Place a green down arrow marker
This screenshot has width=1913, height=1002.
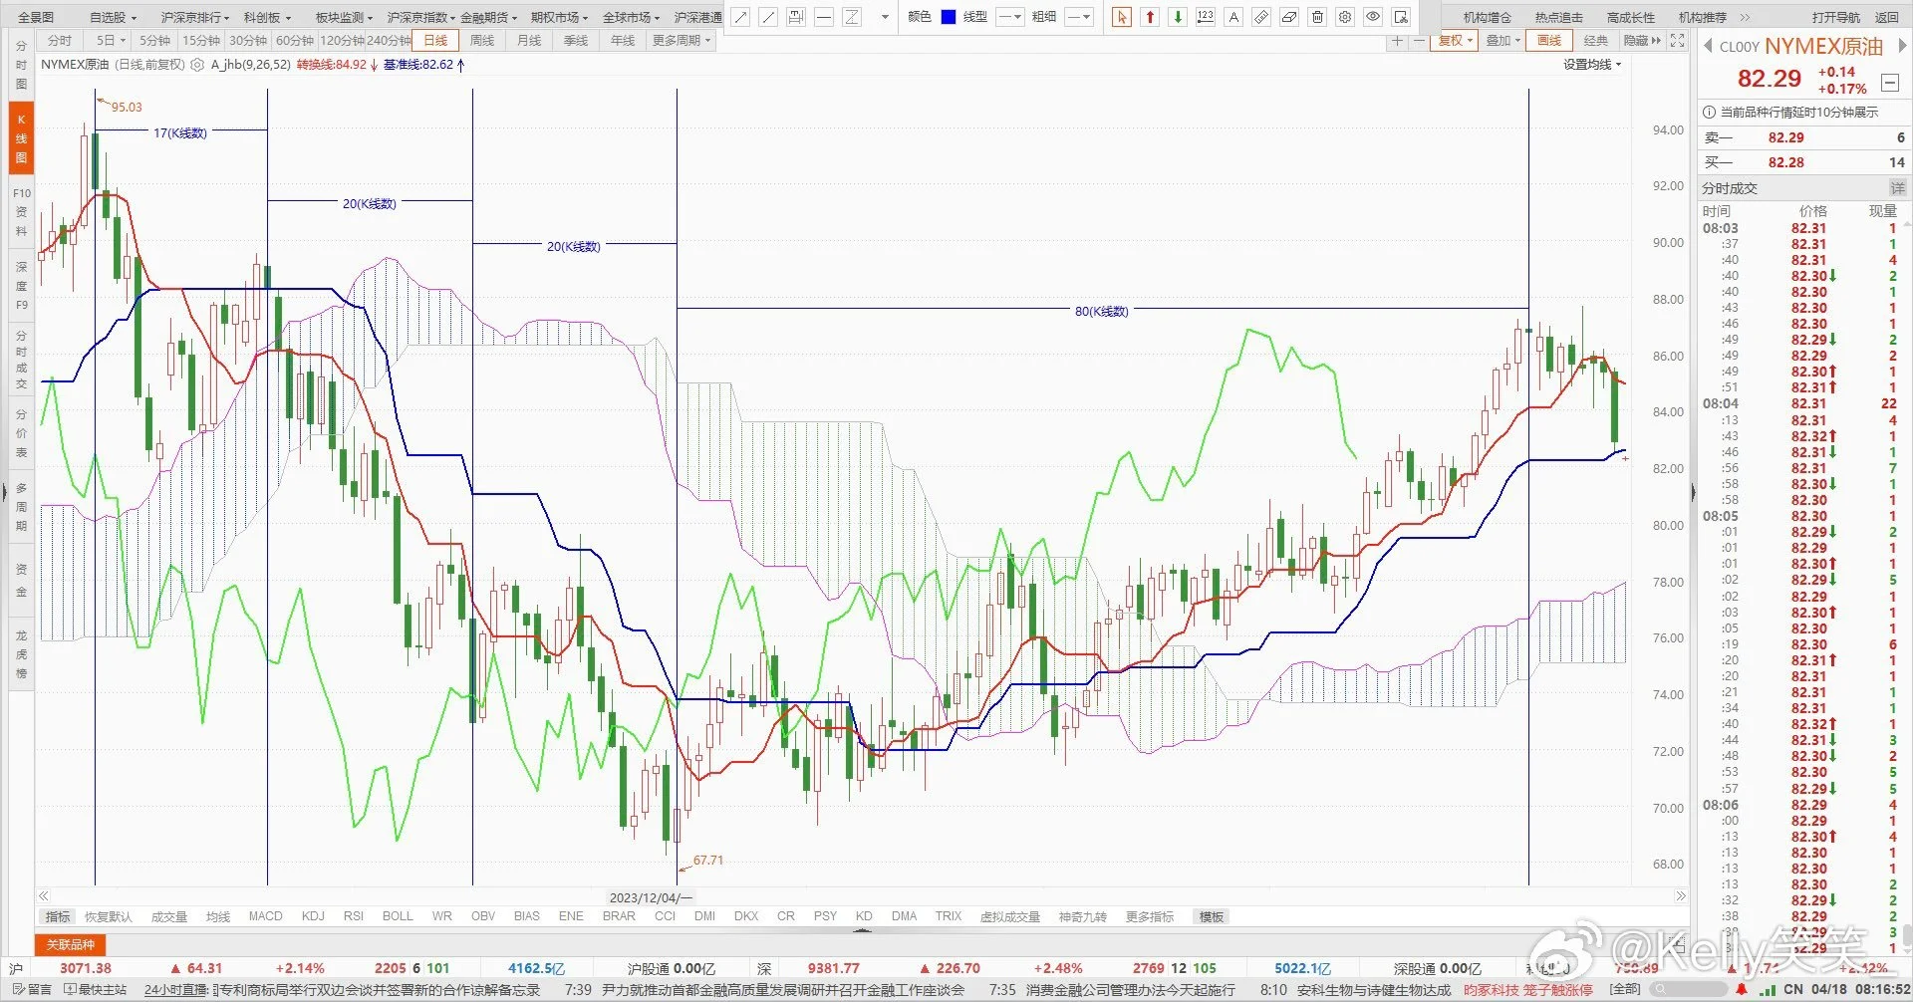pyautogui.click(x=1178, y=17)
